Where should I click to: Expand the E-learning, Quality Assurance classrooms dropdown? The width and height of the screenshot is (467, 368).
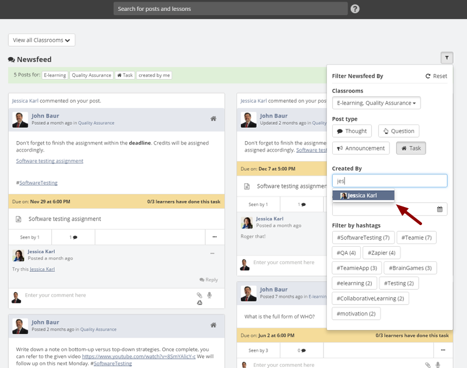coord(376,103)
